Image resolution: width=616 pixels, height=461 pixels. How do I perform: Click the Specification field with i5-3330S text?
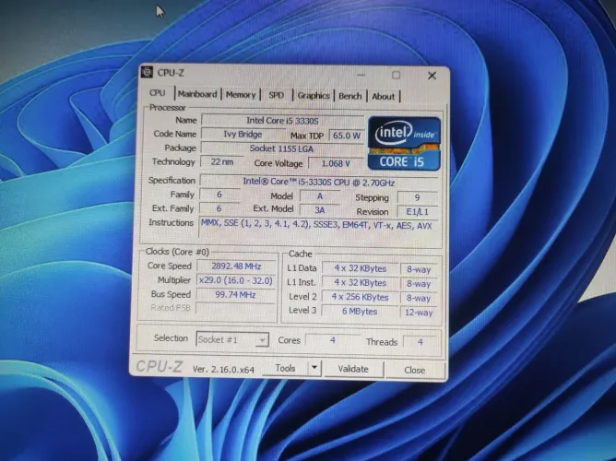(319, 182)
